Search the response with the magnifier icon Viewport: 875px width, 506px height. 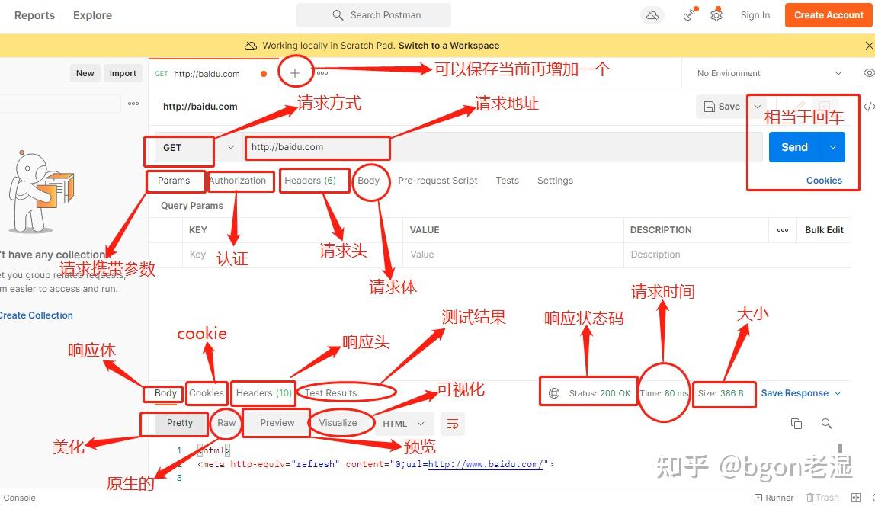827,423
